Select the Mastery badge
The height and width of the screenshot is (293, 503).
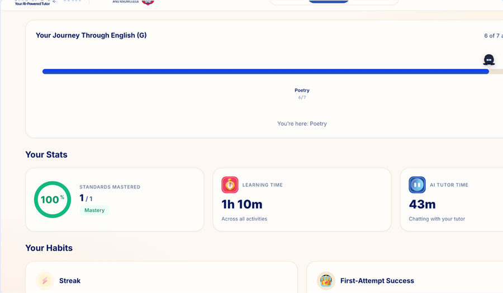pyautogui.click(x=94, y=210)
